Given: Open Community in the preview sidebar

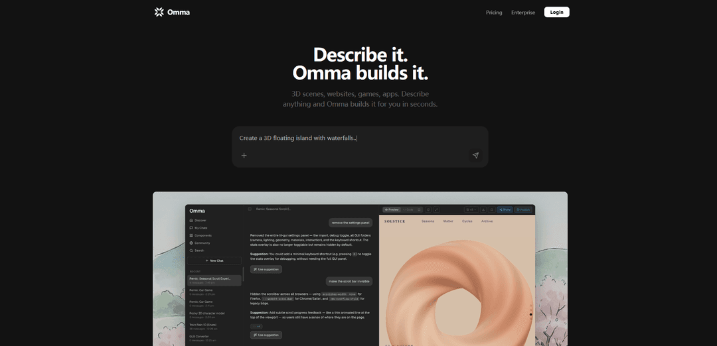Looking at the screenshot, I should pyautogui.click(x=202, y=243).
